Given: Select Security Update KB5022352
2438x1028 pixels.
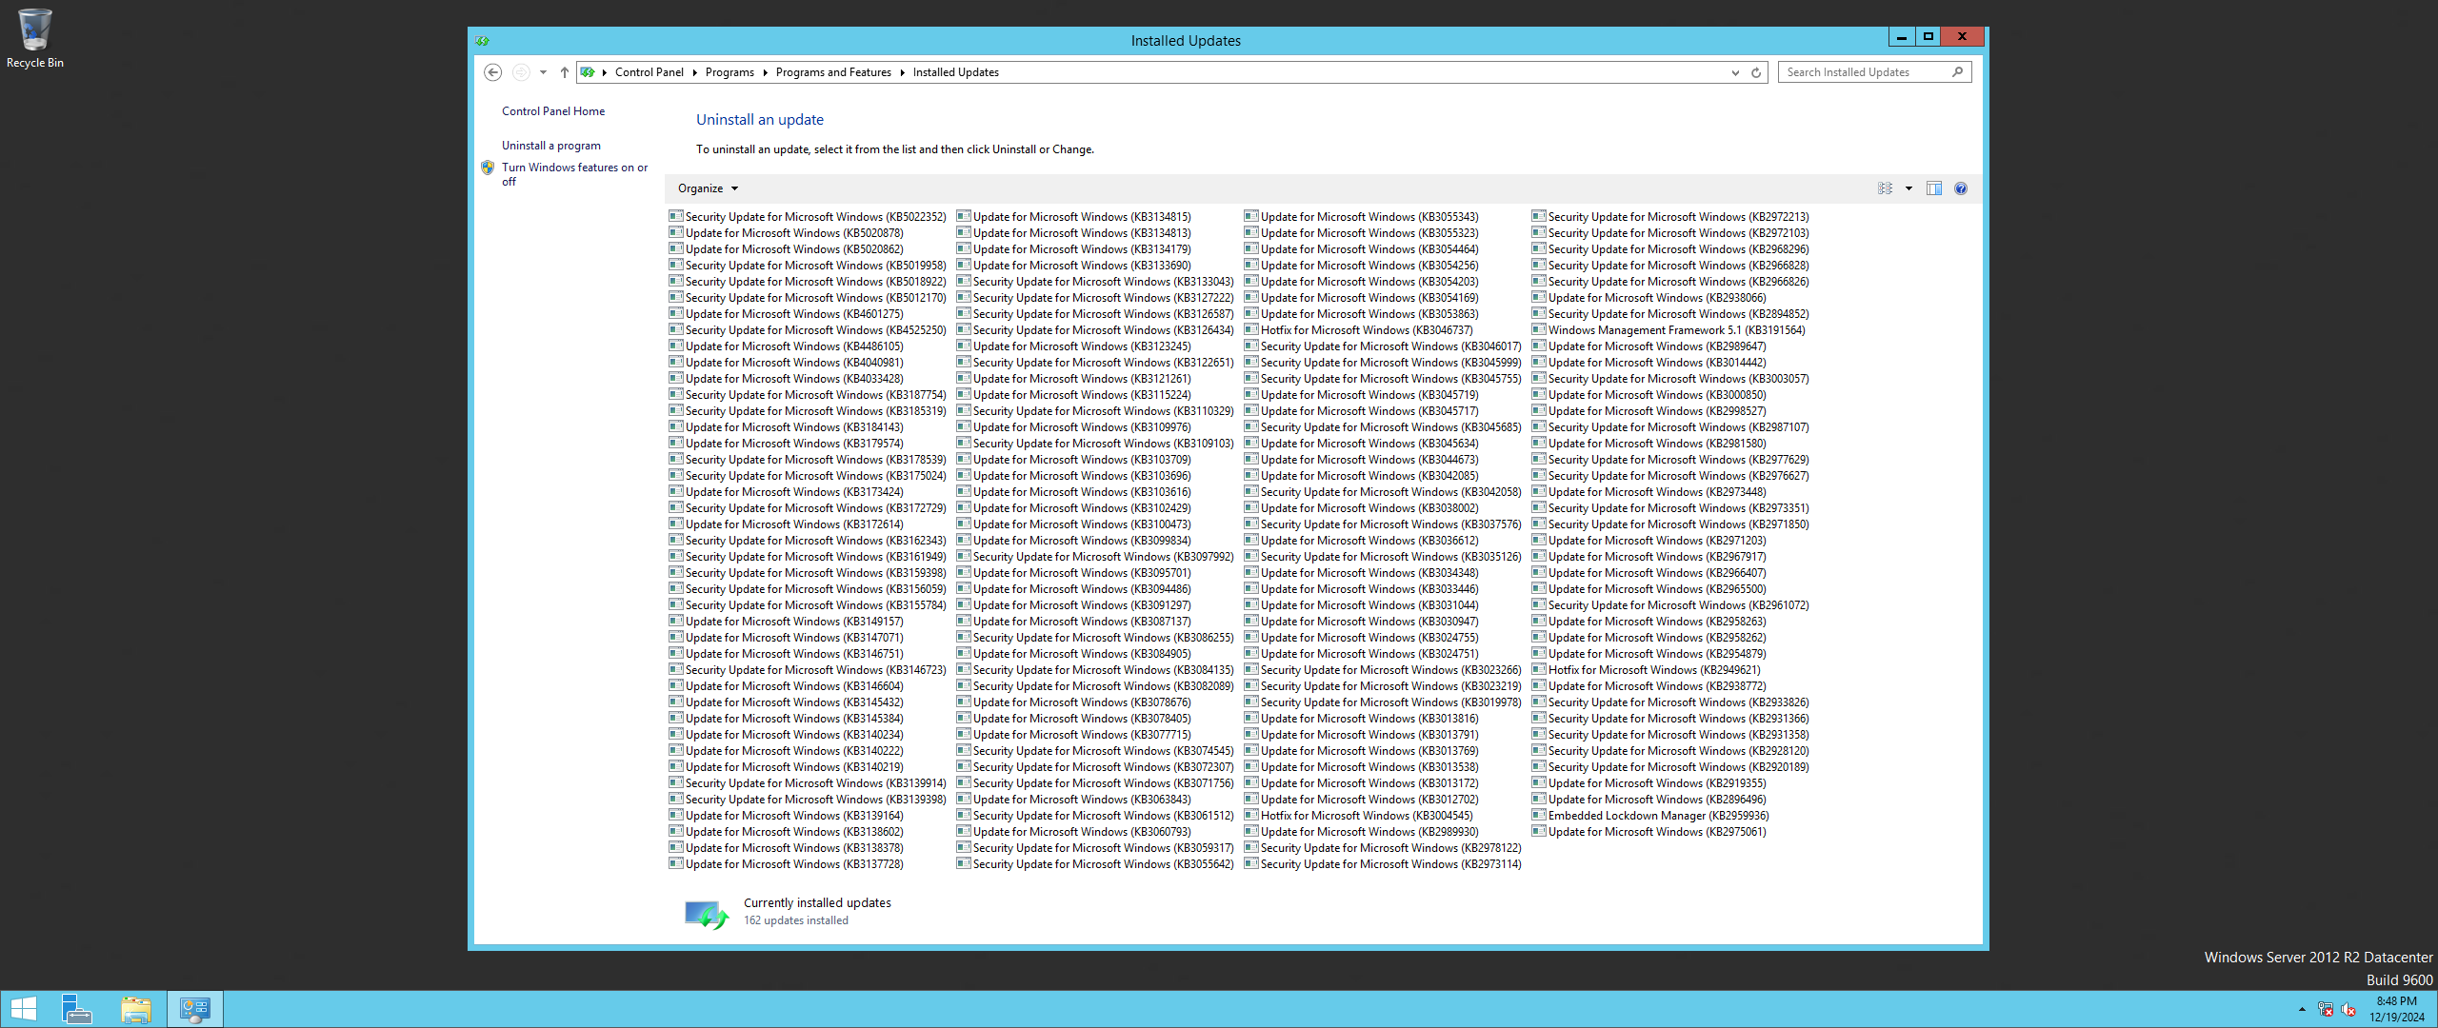Looking at the screenshot, I should [x=808, y=217].
